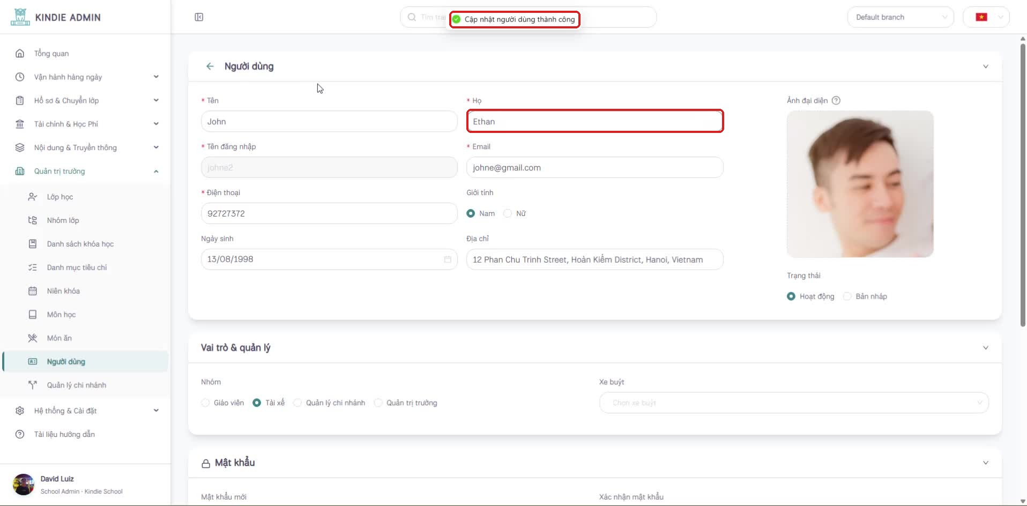1027x506 pixels.
Task: Click the Họ field containing Ethan
Action: pos(595,122)
